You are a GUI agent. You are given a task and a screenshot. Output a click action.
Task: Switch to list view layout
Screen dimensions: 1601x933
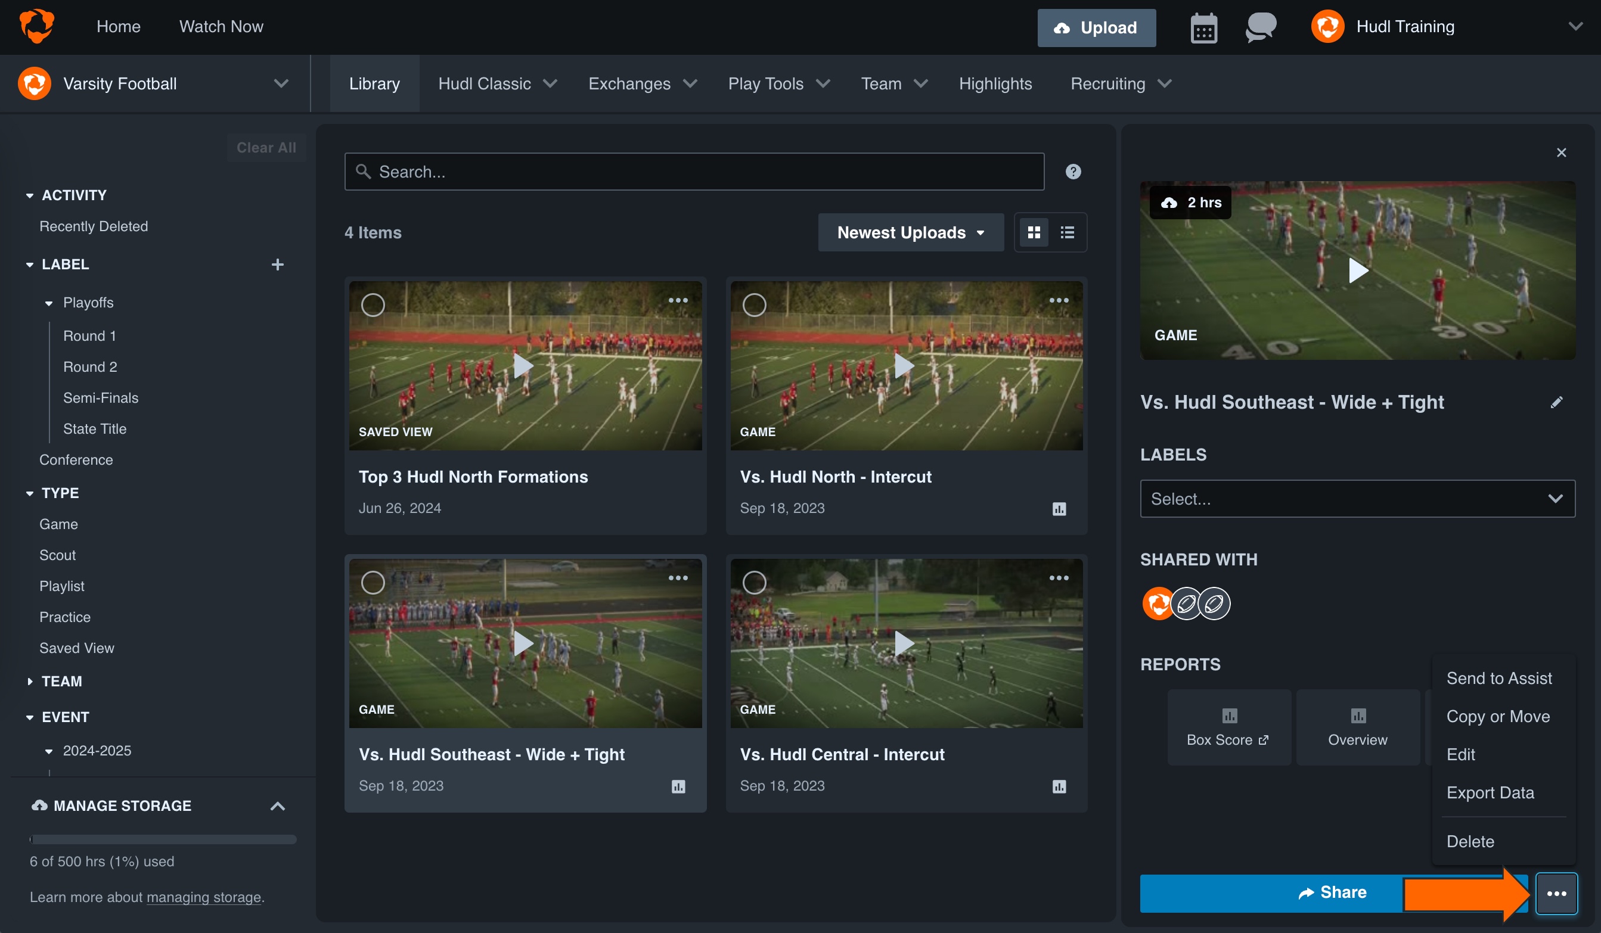coord(1067,232)
